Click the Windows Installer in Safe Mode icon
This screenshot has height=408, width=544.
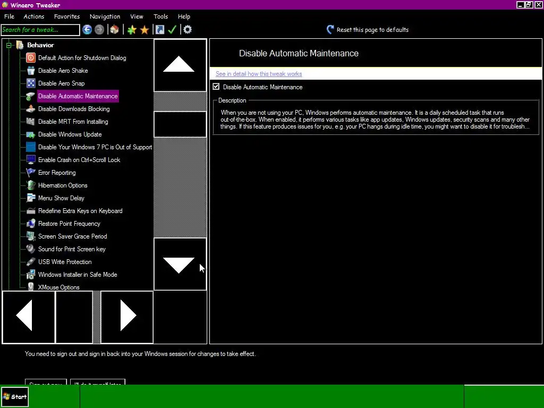point(31,275)
